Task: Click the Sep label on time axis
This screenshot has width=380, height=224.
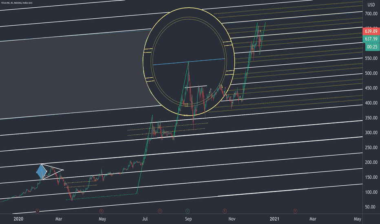Action: click(x=188, y=219)
